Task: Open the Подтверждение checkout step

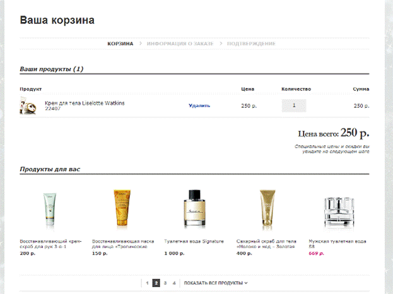Action: coord(251,44)
